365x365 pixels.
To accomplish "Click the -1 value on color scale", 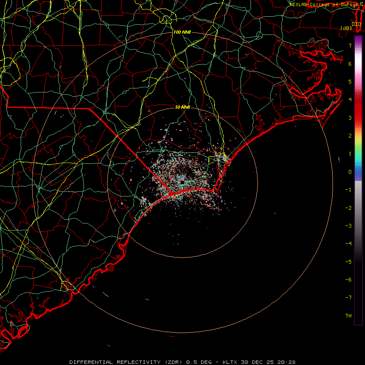I will tap(348, 190).
